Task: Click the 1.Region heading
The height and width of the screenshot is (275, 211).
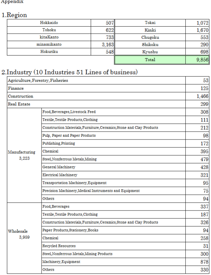Action: pos(14,15)
